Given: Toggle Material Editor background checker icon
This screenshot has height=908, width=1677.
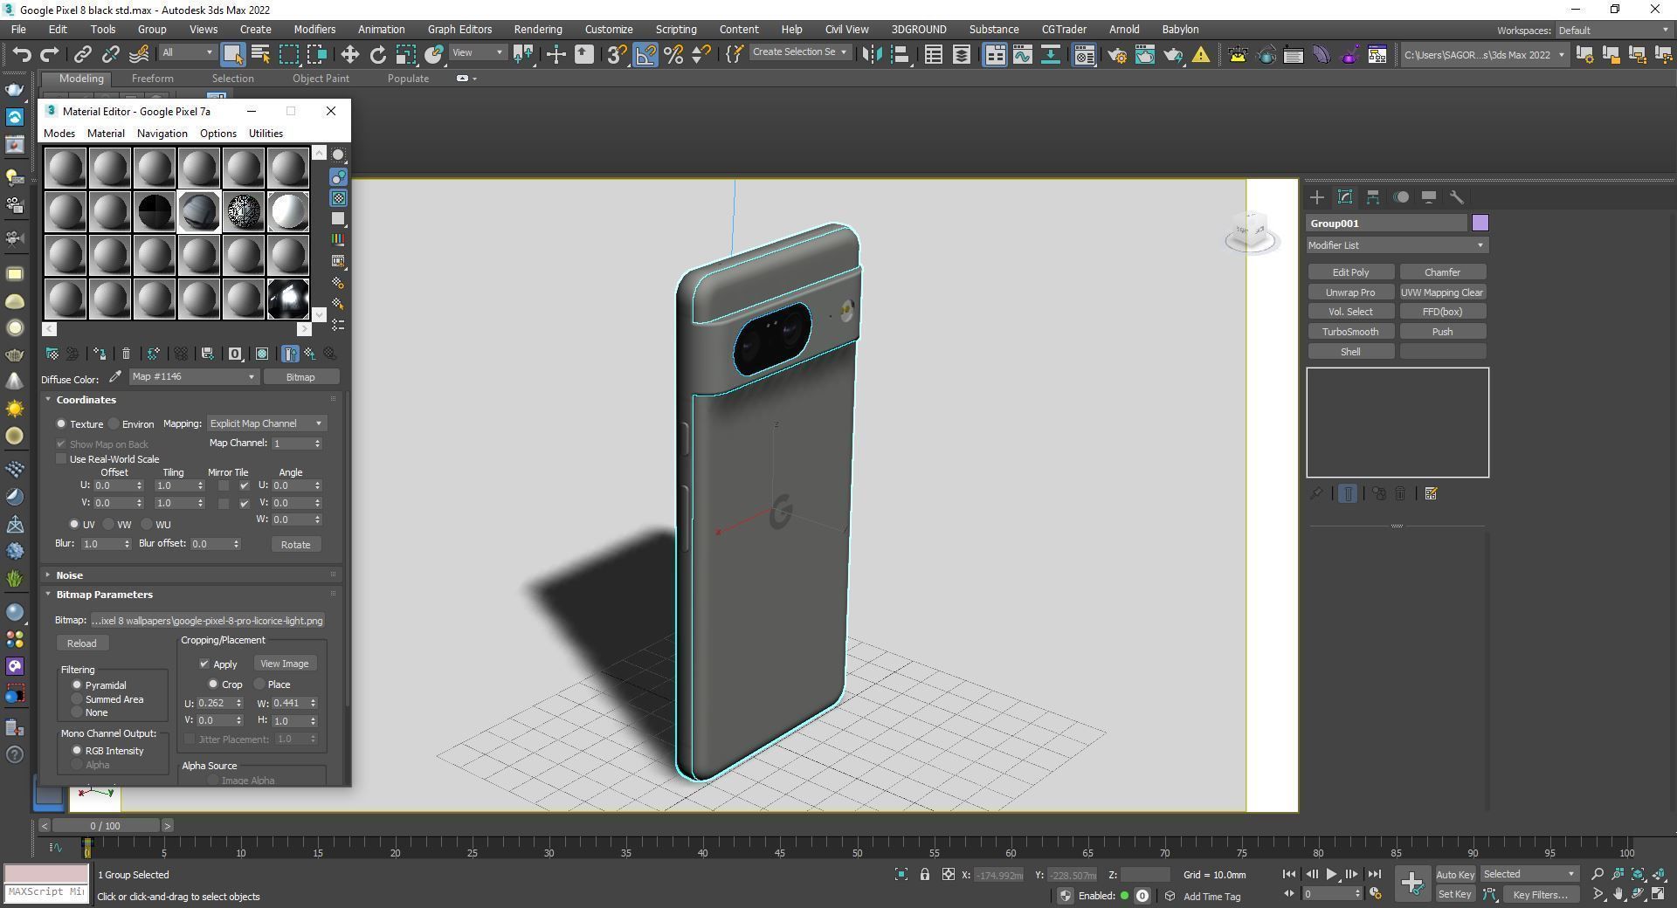Looking at the screenshot, I should [339, 198].
